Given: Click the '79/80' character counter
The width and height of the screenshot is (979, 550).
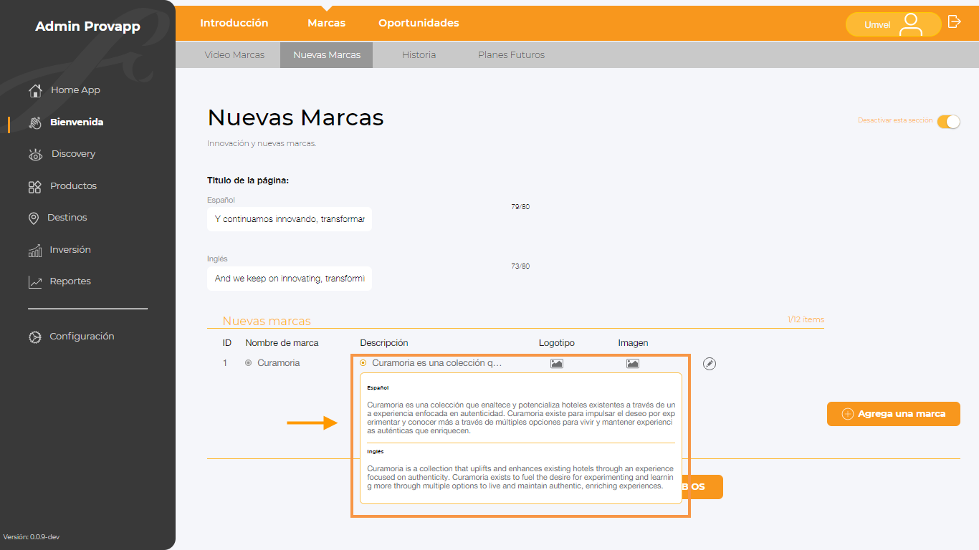Looking at the screenshot, I should pos(520,207).
